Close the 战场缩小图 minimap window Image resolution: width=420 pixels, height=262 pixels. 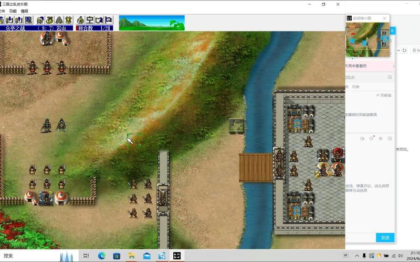385,18
